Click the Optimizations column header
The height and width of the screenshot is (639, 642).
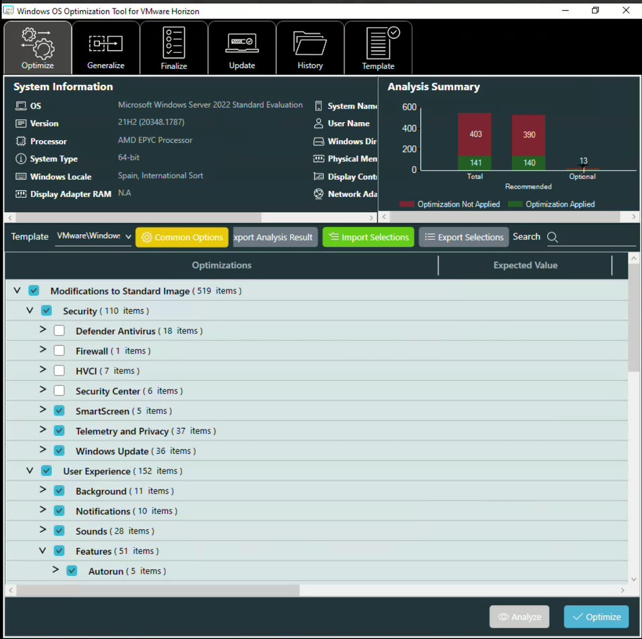(x=222, y=265)
